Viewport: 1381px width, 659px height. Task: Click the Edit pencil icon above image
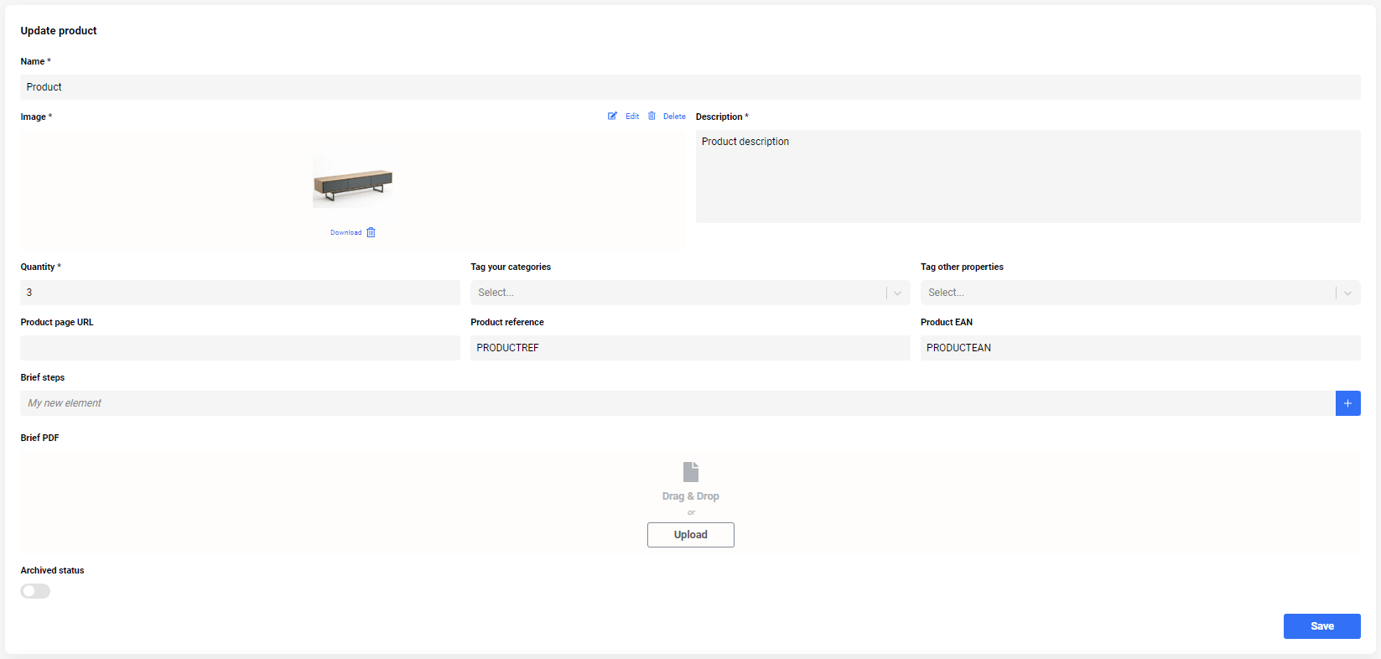[612, 117]
